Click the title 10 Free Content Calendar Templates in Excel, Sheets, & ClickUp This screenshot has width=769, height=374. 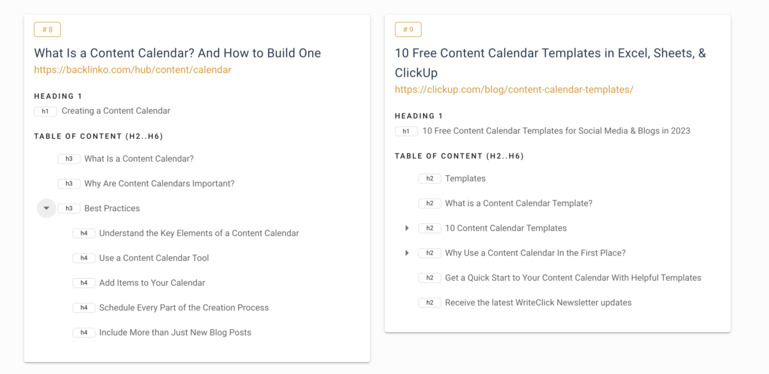tap(549, 63)
